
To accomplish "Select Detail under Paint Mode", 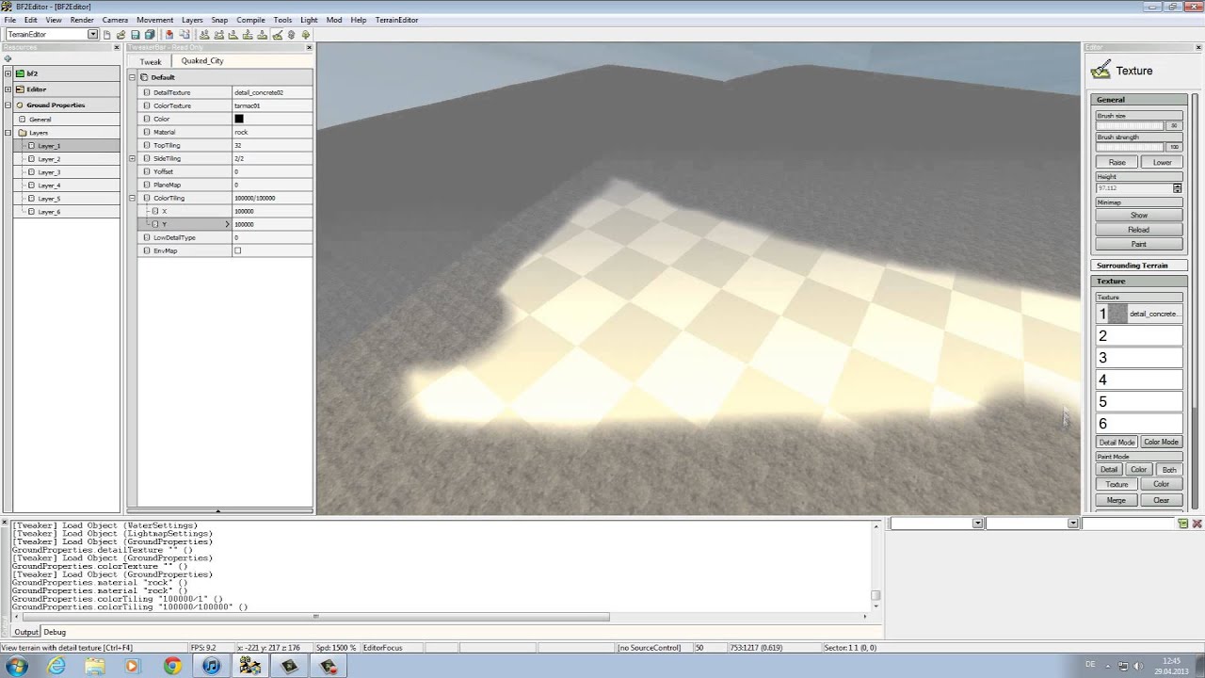I will point(1109,470).
